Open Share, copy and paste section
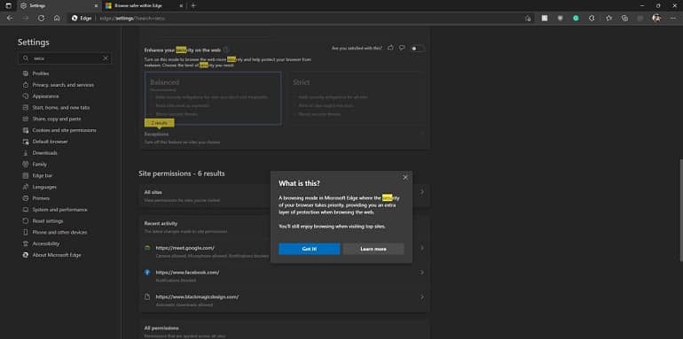 tap(57, 119)
